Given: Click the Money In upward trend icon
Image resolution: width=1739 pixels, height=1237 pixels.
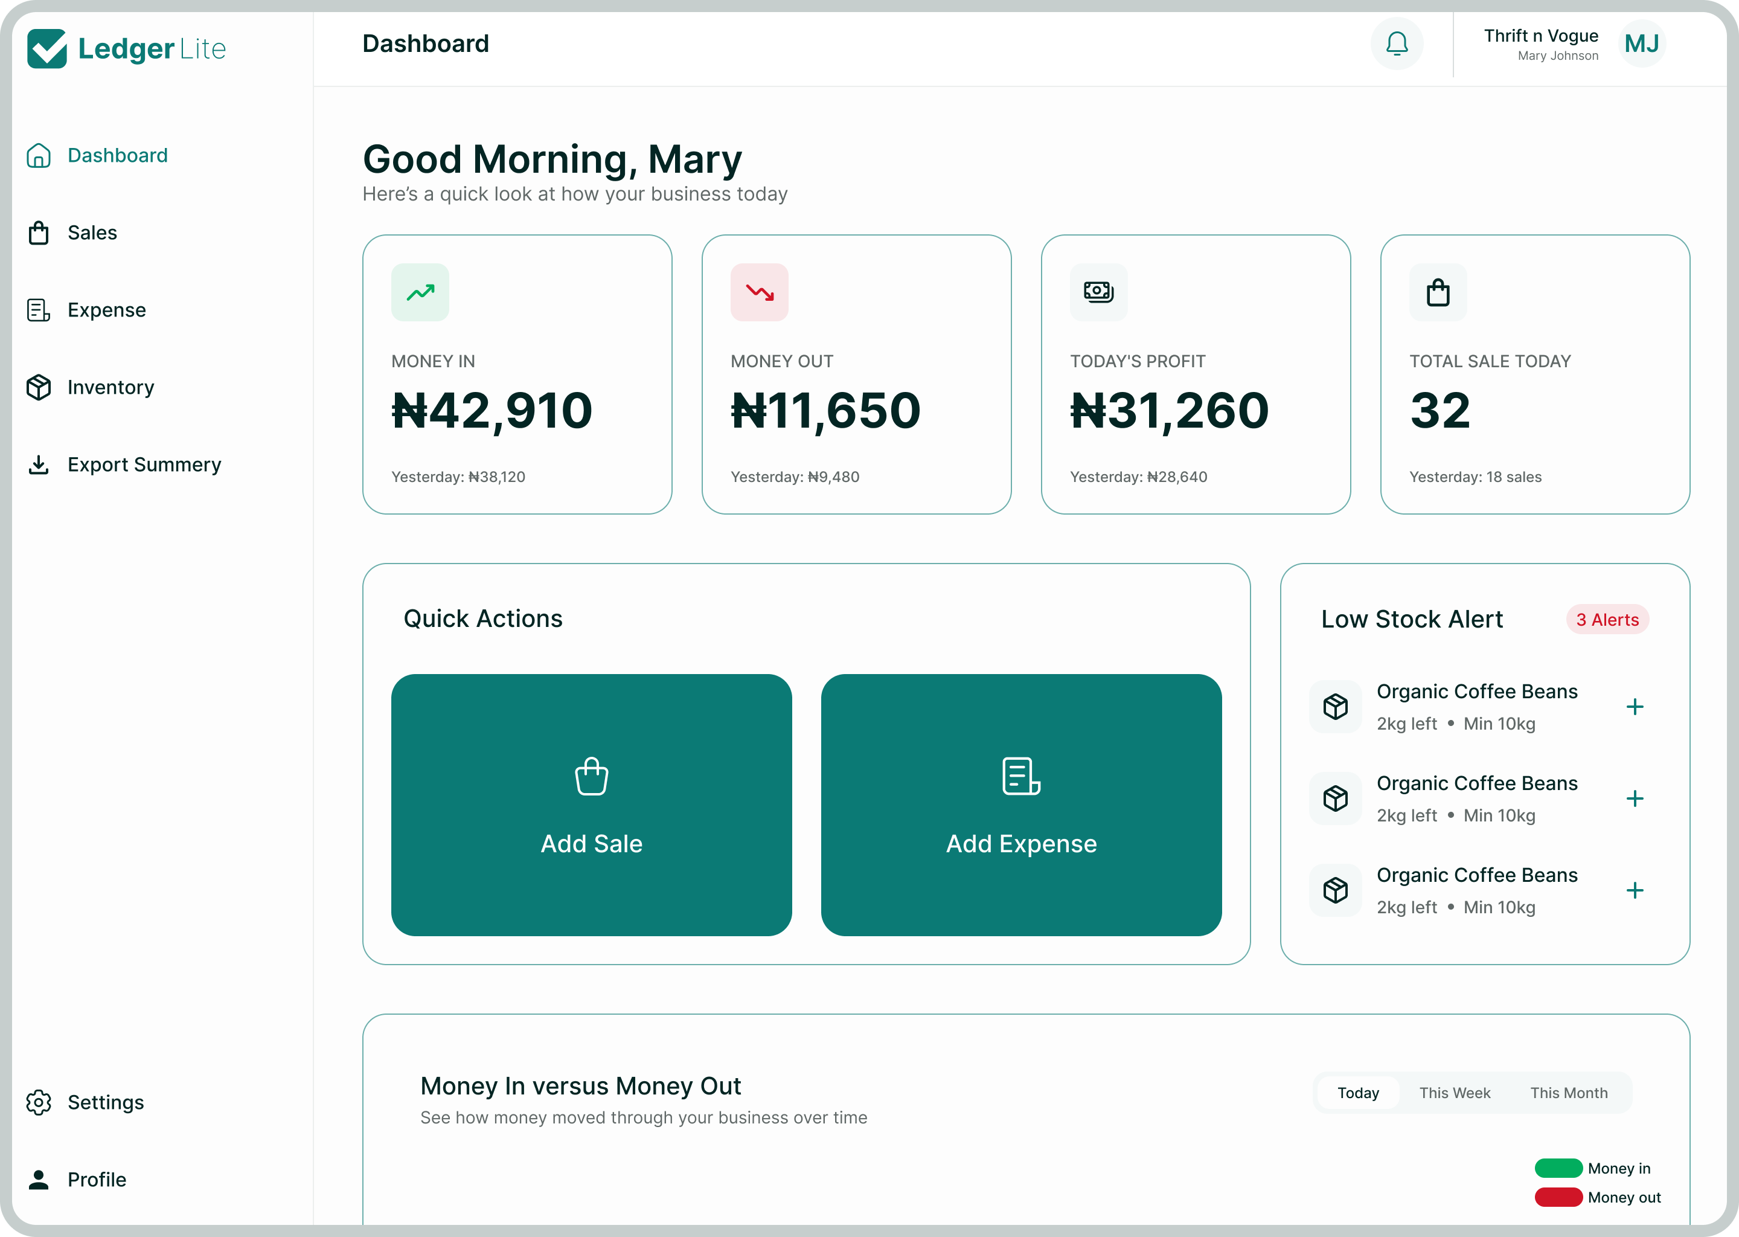Looking at the screenshot, I should (420, 292).
